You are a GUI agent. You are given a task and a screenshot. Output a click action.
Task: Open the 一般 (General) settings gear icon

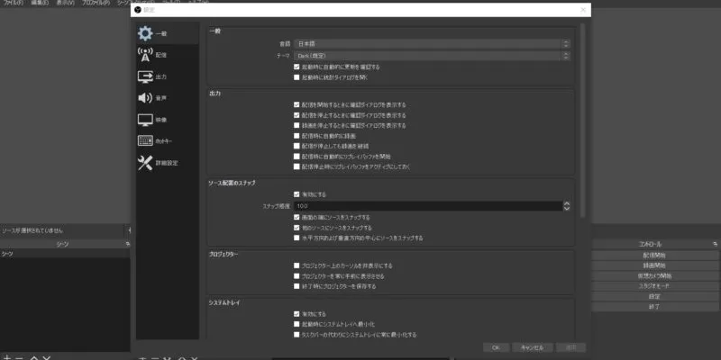coord(145,33)
